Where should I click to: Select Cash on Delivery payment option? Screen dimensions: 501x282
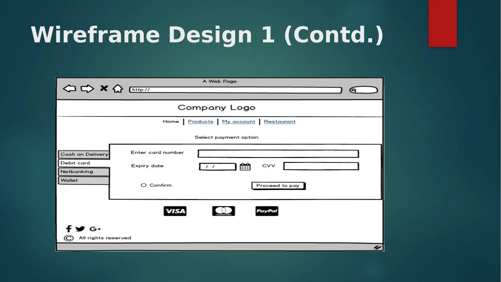point(84,154)
